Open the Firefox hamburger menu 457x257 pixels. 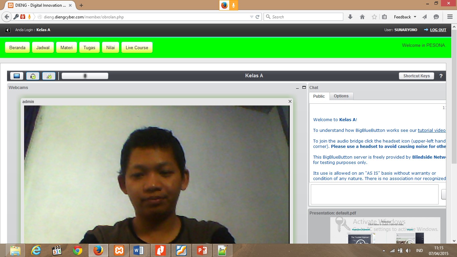[x=450, y=16]
